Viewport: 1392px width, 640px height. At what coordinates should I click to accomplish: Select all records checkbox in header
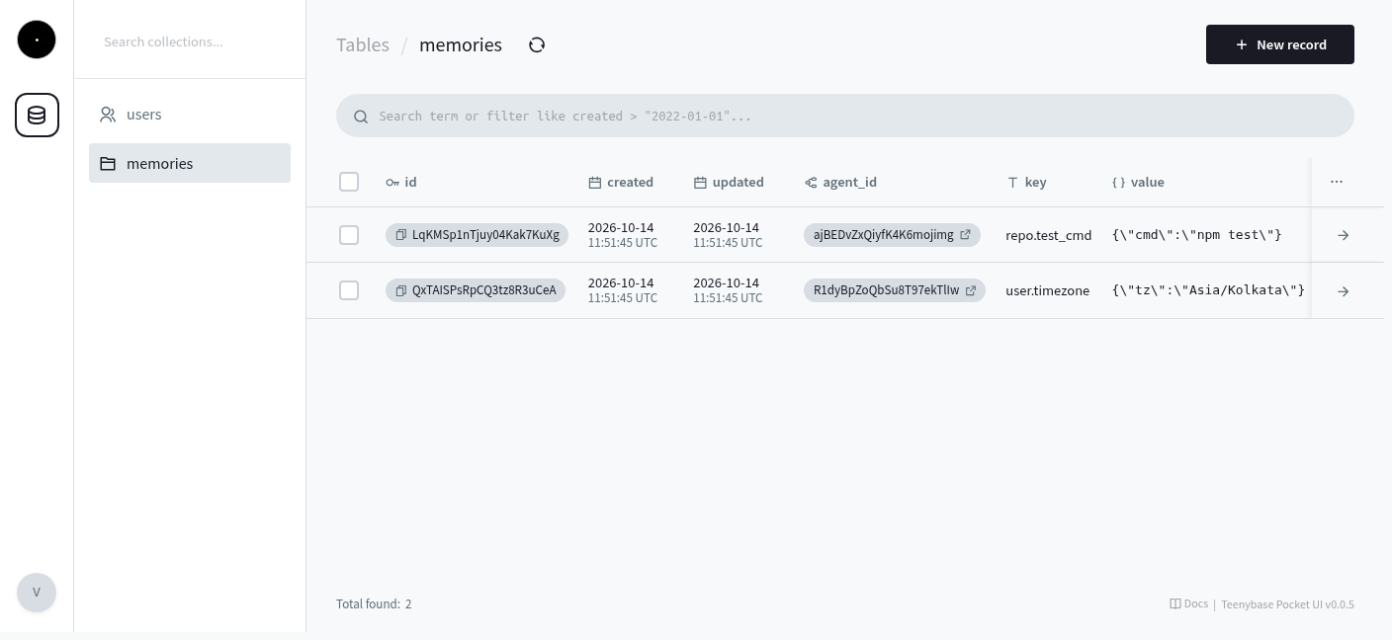click(x=349, y=182)
